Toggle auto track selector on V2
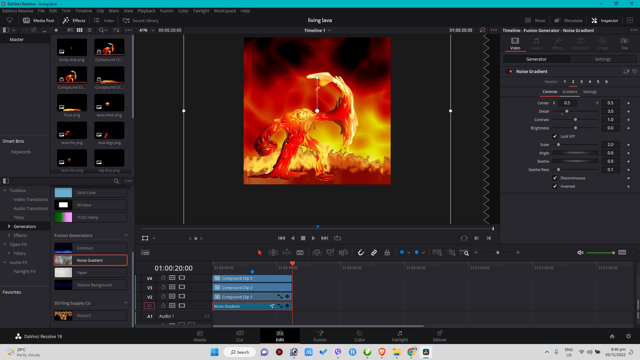Screen dimensions: 640x360 click(x=172, y=296)
